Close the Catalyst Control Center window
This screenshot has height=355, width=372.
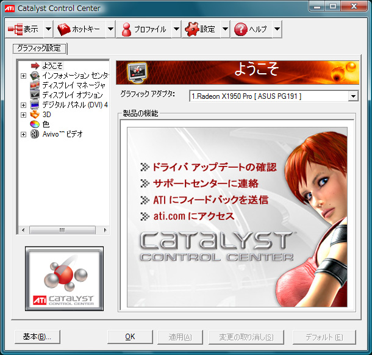pyautogui.click(x=354, y=6)
